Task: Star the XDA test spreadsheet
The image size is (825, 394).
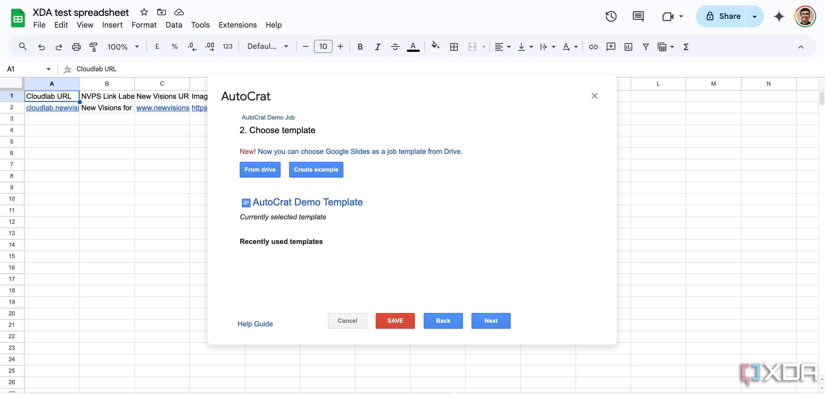Action: (144, 12)
